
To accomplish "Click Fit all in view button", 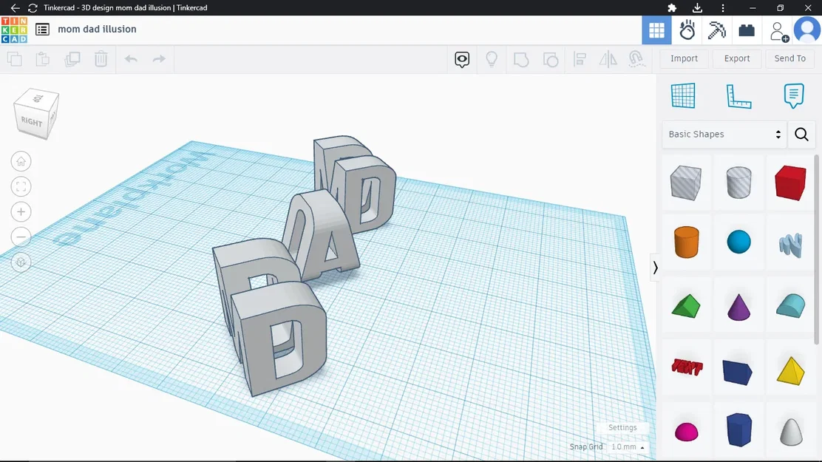I will click(x=21, y=187).
